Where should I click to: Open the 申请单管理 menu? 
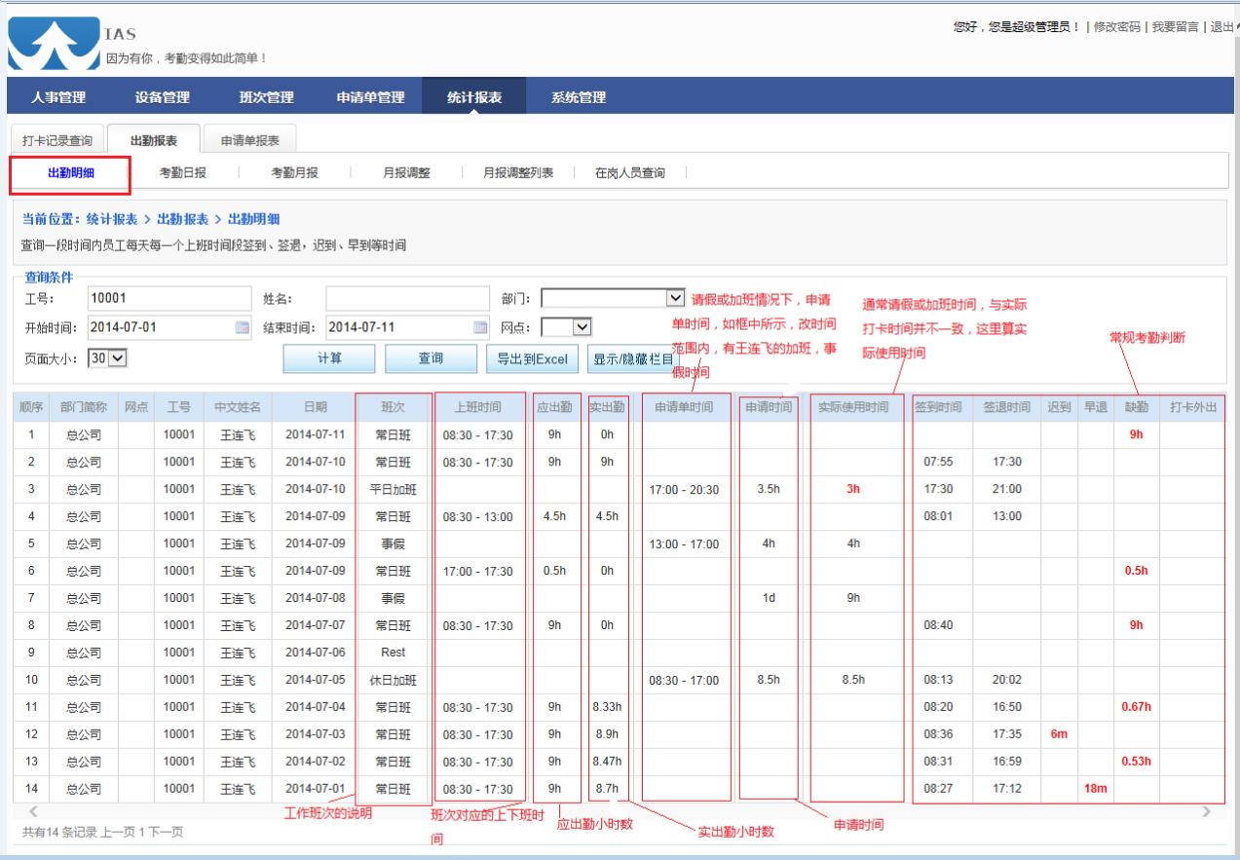pos(370,97)
